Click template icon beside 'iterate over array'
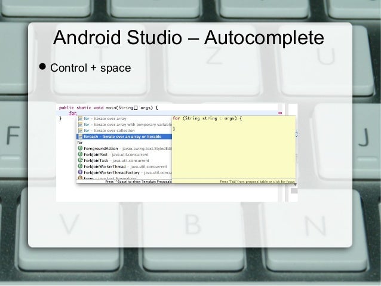 pyautogui.click(x=80, y=119)
